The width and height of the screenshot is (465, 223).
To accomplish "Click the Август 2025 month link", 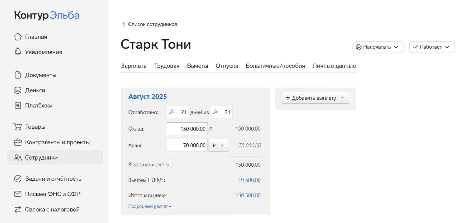I will point(147,97).
